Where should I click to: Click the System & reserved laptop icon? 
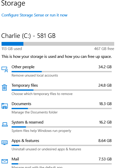5,125
